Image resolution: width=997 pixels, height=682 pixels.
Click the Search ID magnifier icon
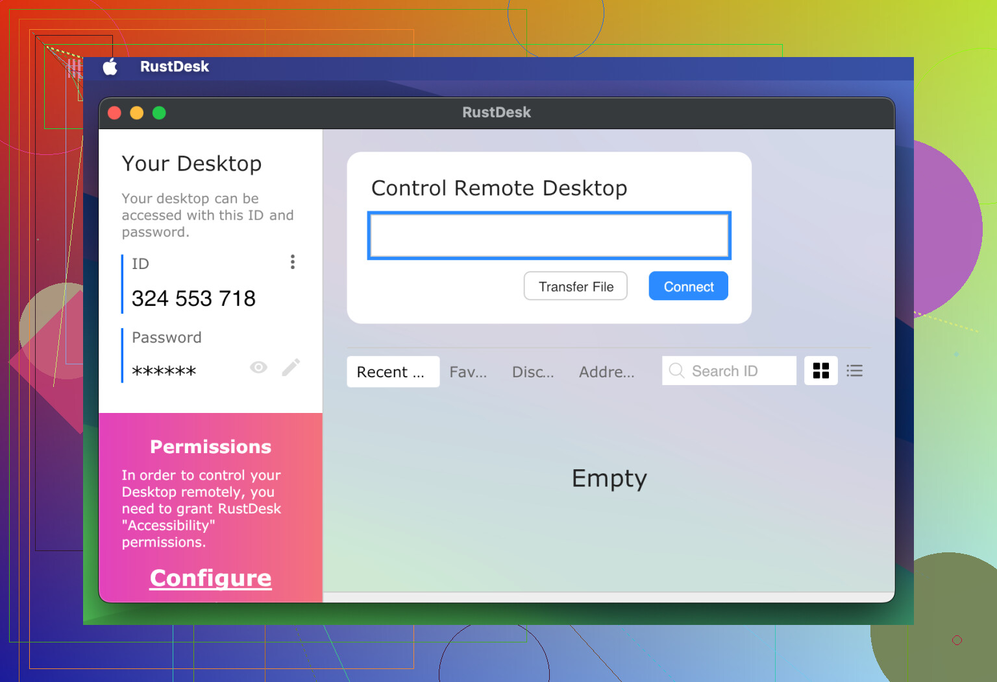[x=676, y=371]
